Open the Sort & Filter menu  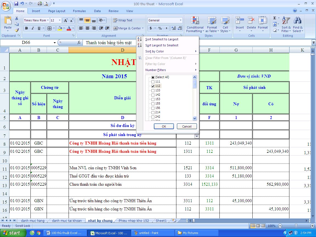[x=286, y=25]
